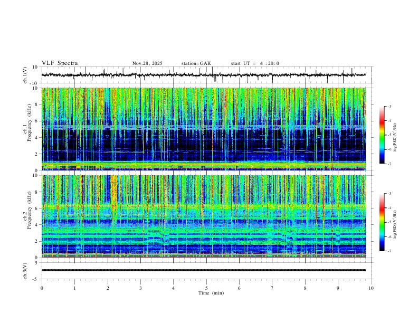Click the 'ch.3(V)' axis label

(x=25, y=271)
